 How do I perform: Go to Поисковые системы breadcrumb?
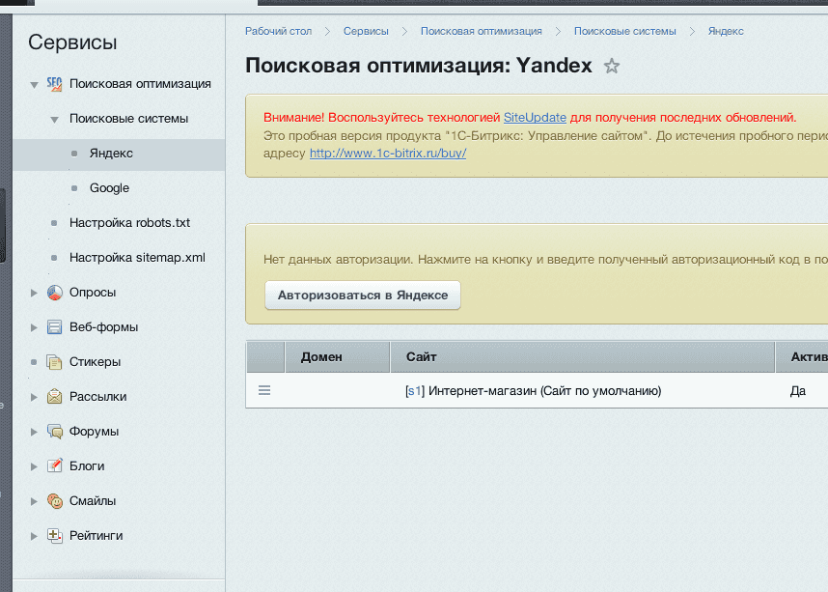(x=624, y=31)
